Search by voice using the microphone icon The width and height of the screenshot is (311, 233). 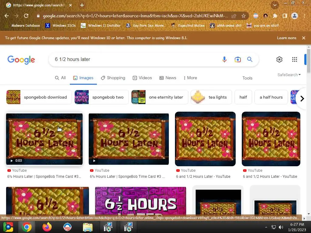[224, 59]
